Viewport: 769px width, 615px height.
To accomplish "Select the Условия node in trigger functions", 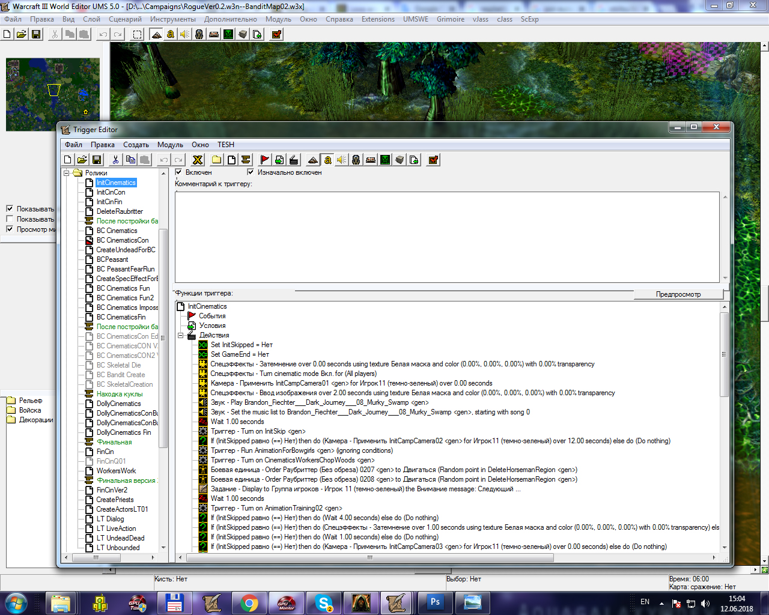I will [212, 326].
